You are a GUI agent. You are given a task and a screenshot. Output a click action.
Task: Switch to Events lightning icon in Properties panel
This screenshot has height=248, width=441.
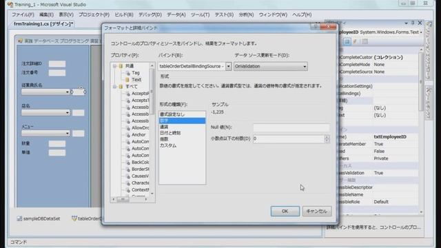pyautogui.click(x=356, y=41)
